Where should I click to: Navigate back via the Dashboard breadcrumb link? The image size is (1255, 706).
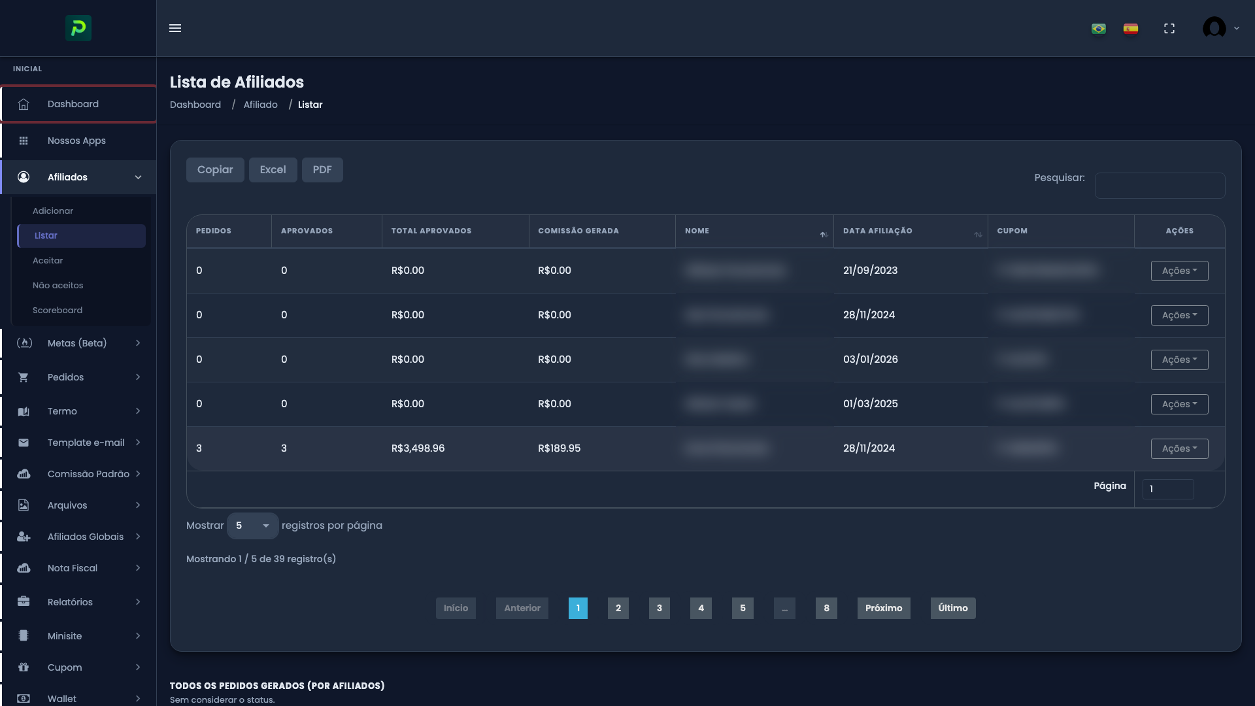tap(195, 104)
